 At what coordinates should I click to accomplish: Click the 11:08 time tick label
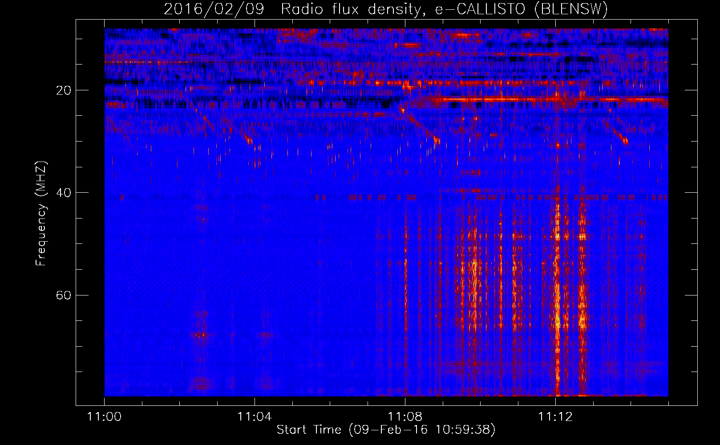click(405, 417)
